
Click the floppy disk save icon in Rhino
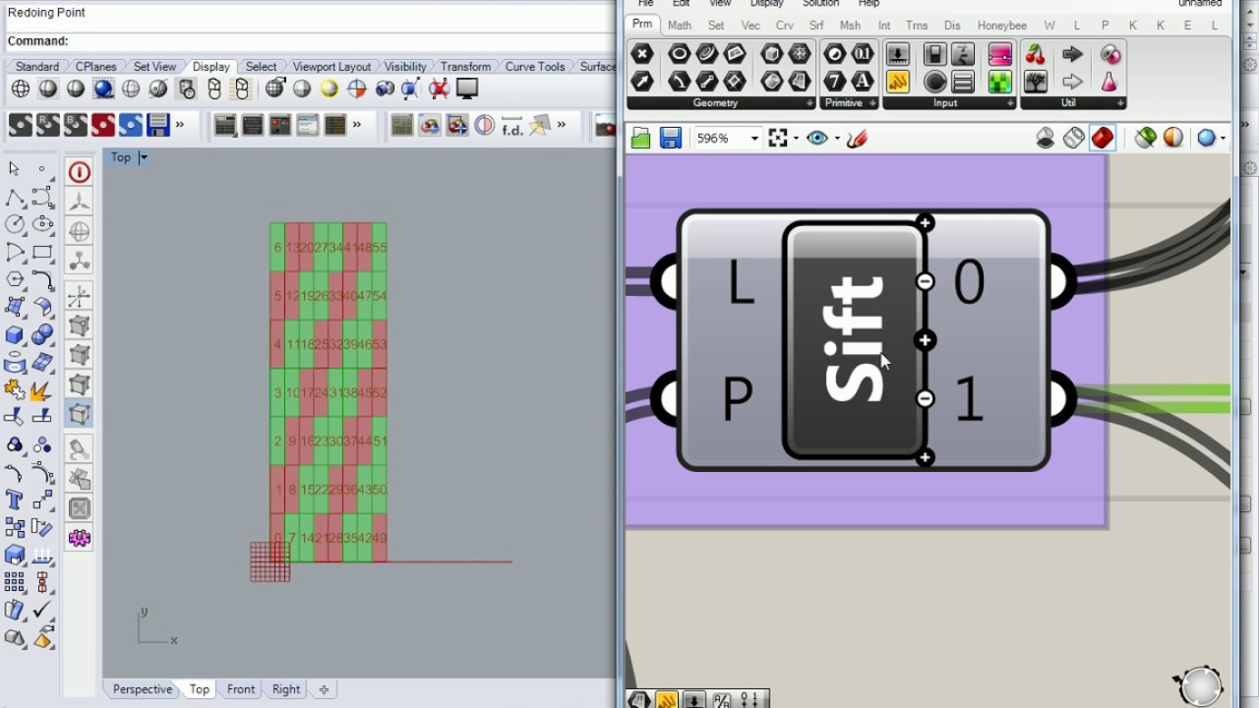tap(158, 126)
